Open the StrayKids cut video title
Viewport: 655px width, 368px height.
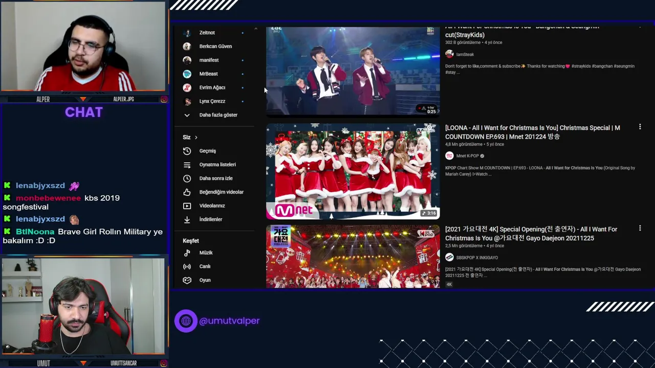point(522,32)
